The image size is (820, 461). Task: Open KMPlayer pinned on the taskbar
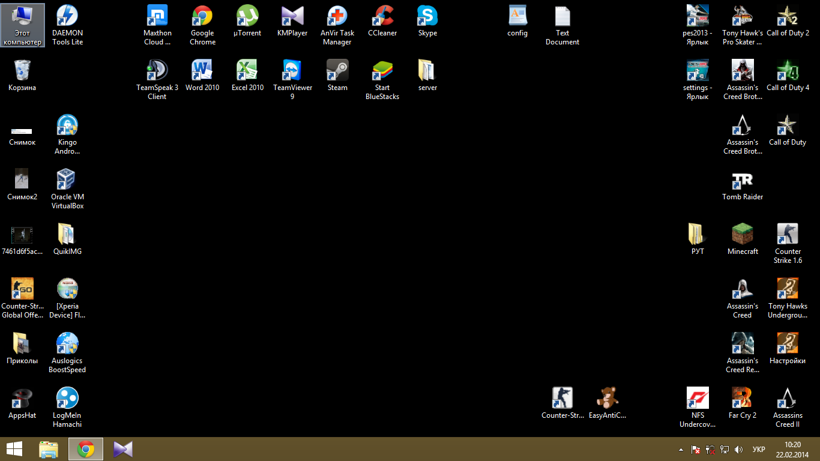[122, 449]
